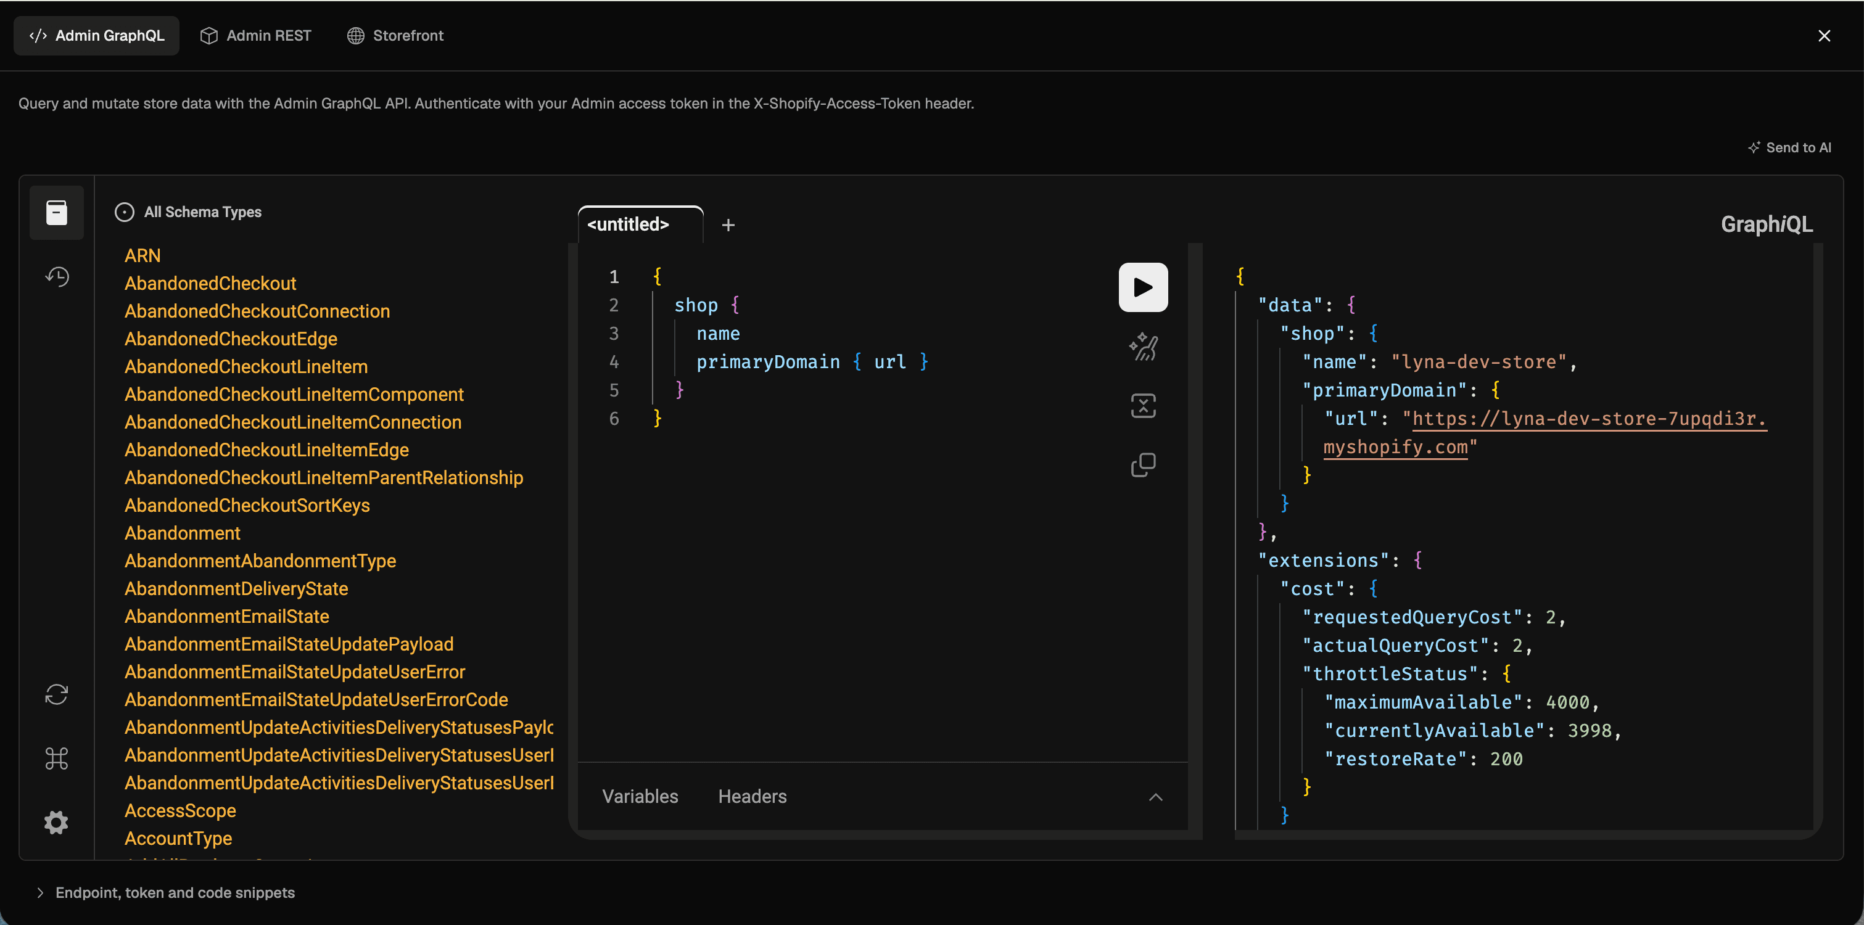Open the Variables editor tab

point(640,796)
